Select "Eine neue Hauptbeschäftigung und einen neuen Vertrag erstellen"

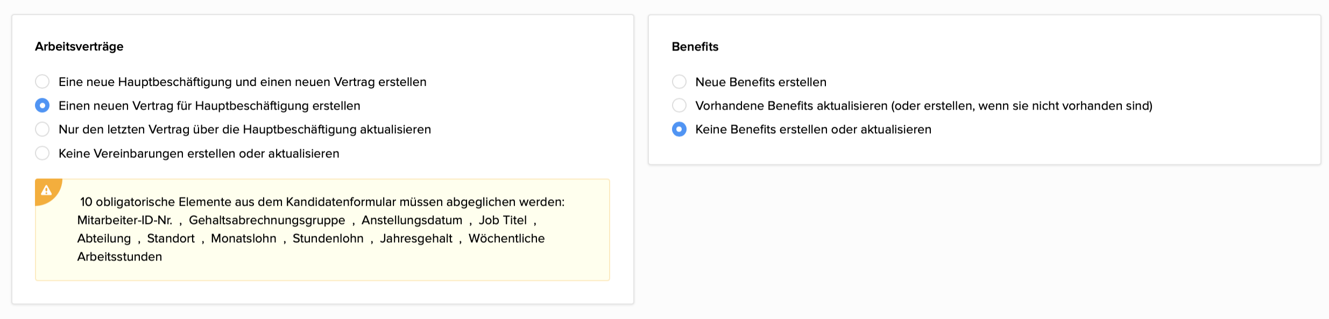click(x=43, y=82)
